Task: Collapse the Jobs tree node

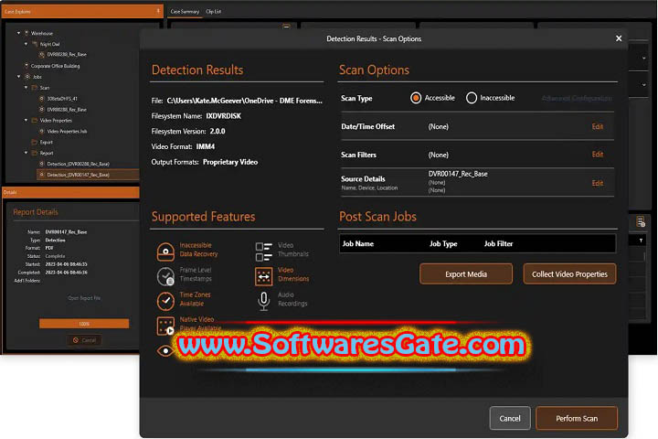Action: click(x=18, y=77)
